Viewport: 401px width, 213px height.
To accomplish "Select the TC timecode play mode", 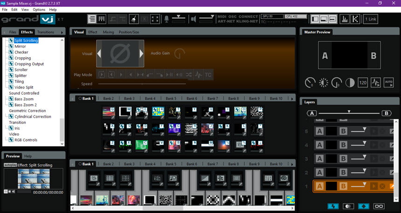I will click(x=208, y=75).
